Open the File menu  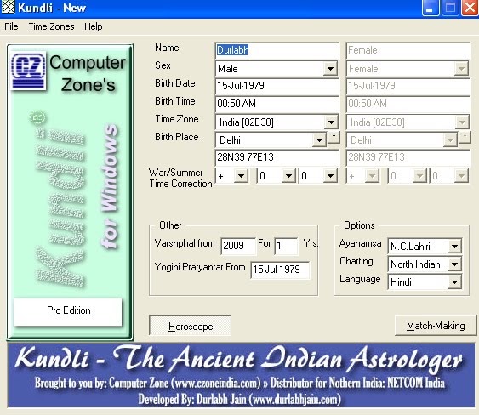point(11,26)
